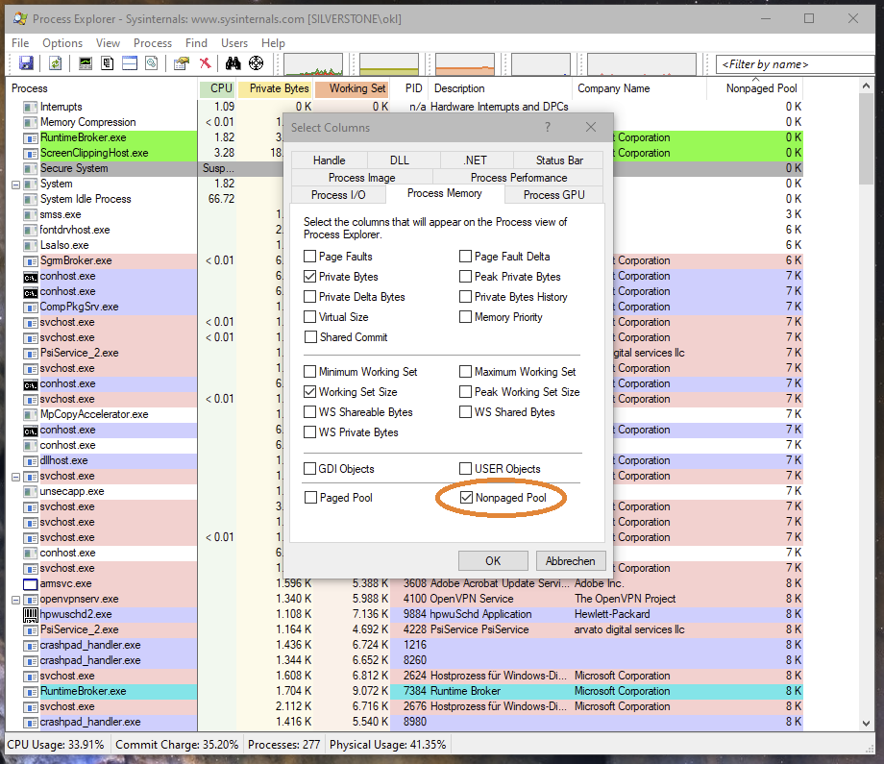Click icon of conhost.exe below SgrmBroker.exe
884x764 pixels.
(x=31, y=277)
